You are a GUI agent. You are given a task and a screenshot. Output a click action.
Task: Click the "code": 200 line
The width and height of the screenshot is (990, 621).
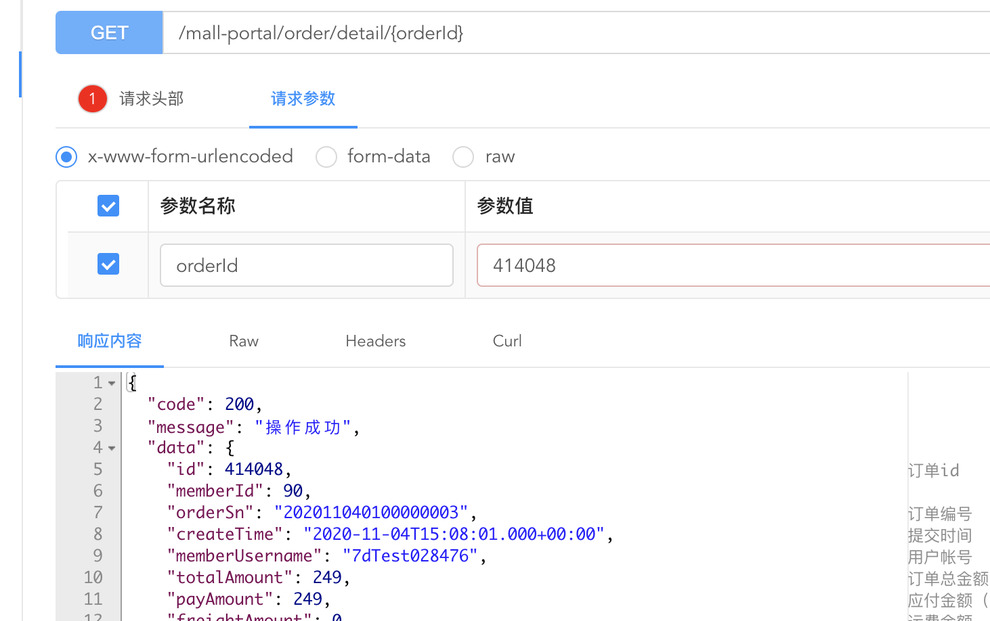pos(205,405)
